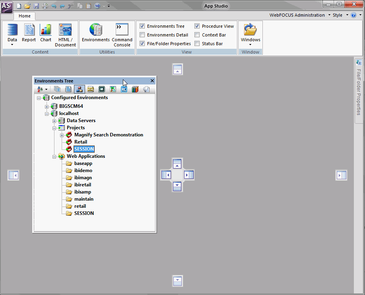The height and width of the screenshot is (295, 365).
Task: Open the customize quick access toolbar dropdown
Action: point(109,6)
